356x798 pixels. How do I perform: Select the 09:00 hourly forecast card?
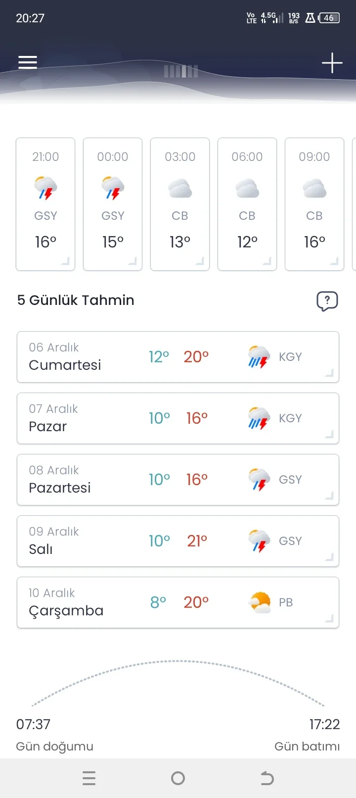(314, 204)
